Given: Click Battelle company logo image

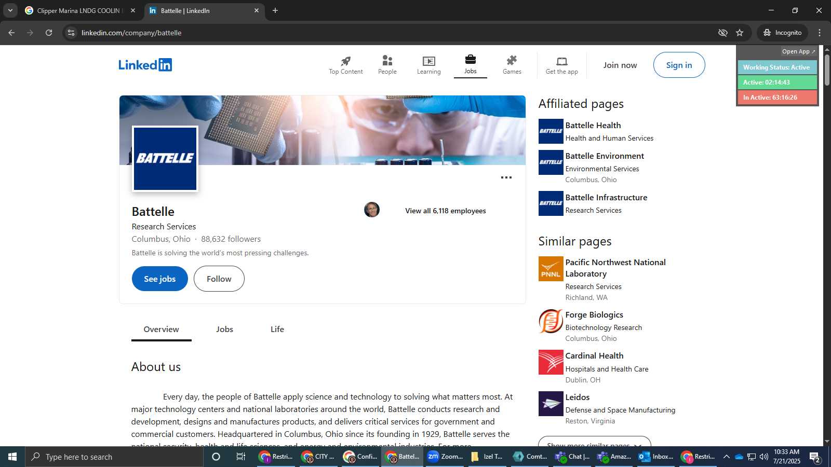Looking at the screenshot, I should point(165,159).
